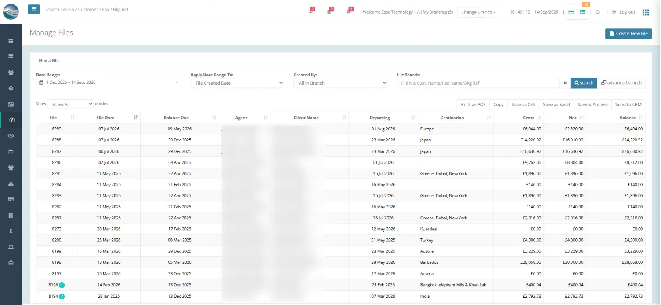This screenshot has height=305, width=661.
Task: Open the lifebuoy support icon in sidebar
Action: pos(11,263)
